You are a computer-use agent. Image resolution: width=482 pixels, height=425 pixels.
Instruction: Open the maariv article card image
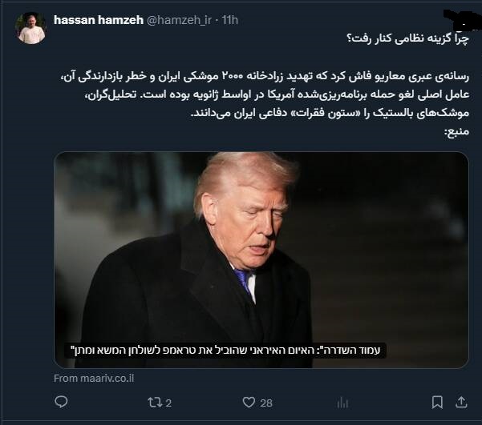click(261, 259)
